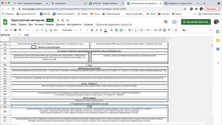The height and width of the screenshot is (125, 222).
Task: Get add-ons with the side panel plus
Action: pos(218,63)
